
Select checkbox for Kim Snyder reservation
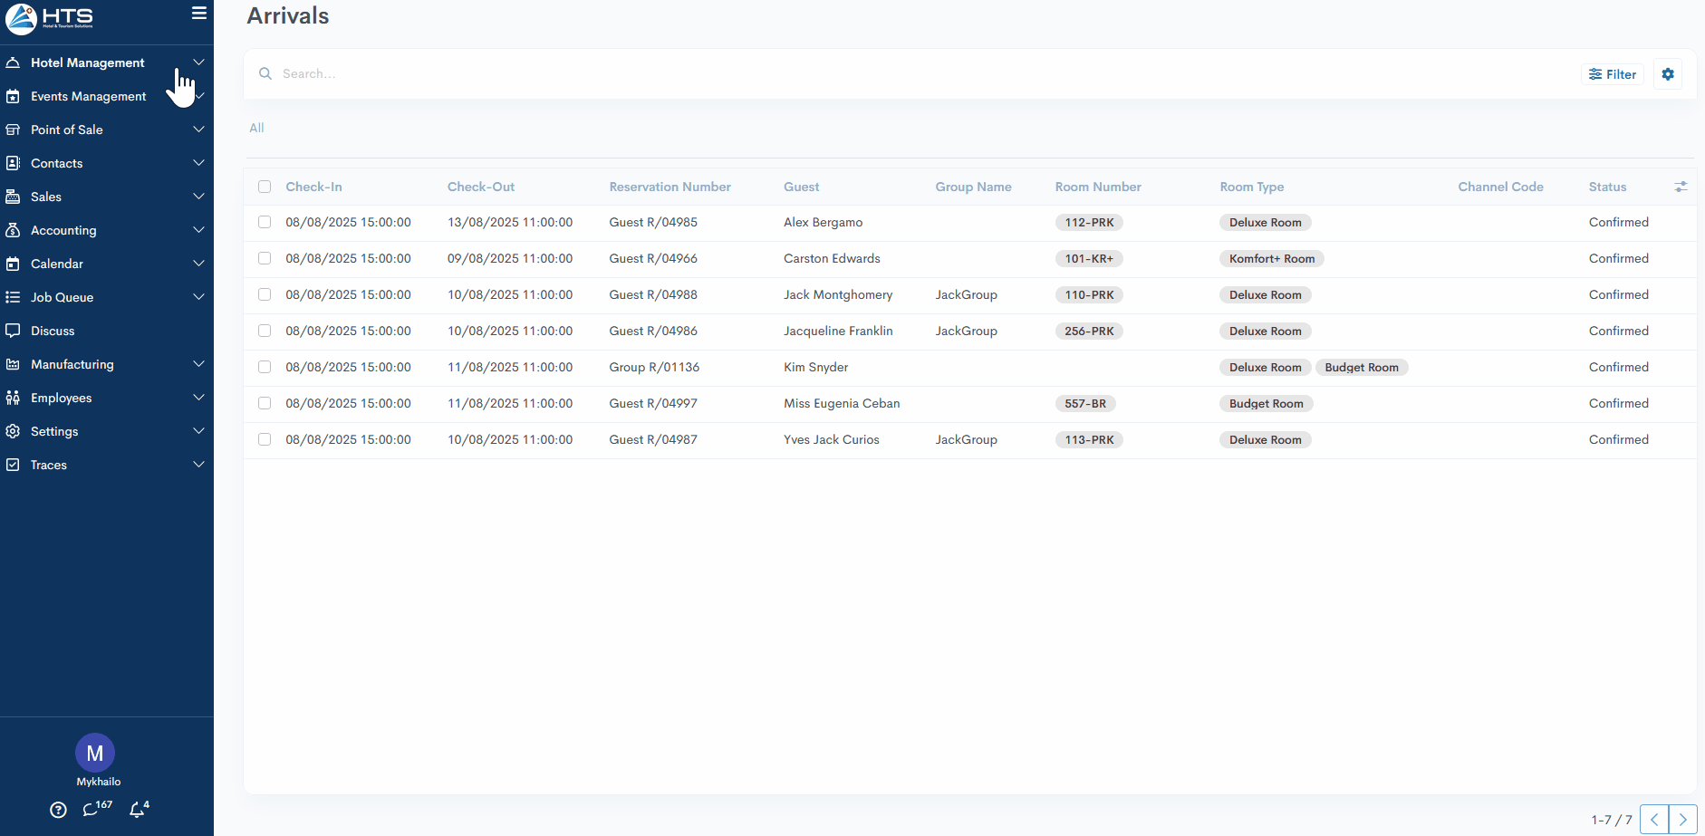click(265, 367)
